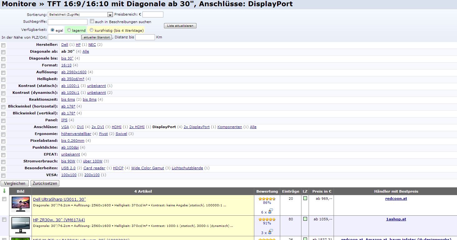Click the 'Distanz bis' km input field
Image resolution: width=457 pixels, height=240 pixels.
(145, 37)
